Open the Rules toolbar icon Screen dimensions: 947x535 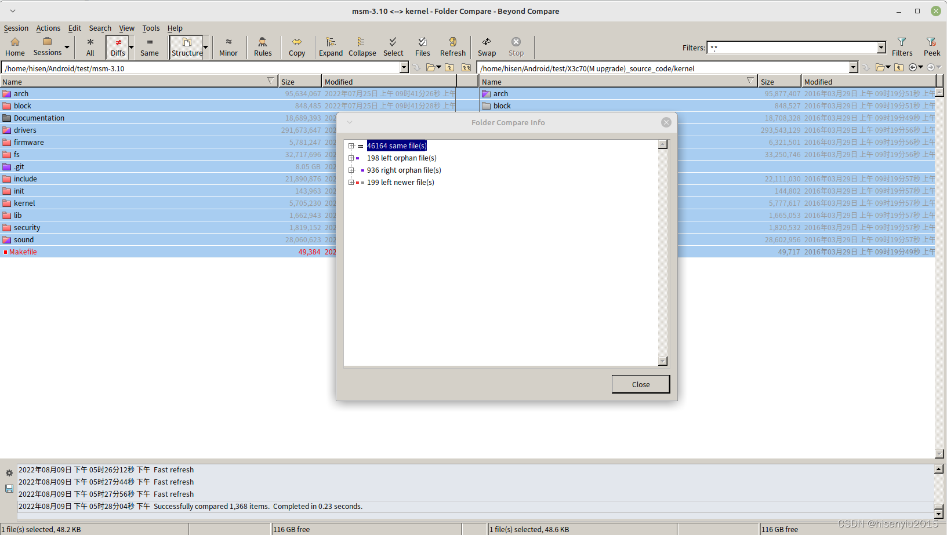click(x=263, y=46)
